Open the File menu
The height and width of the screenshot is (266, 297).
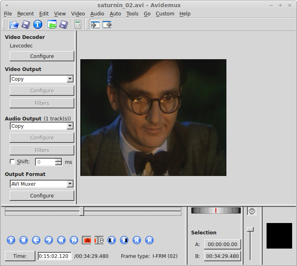[x=8, y=14]
